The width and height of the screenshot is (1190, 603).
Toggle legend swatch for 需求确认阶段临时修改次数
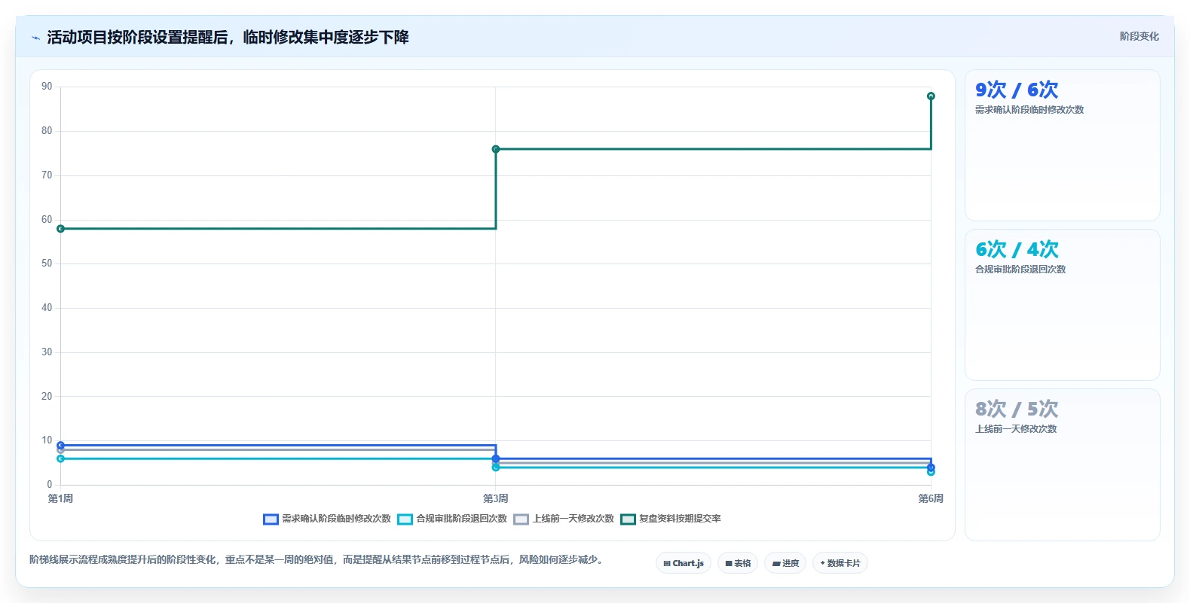pyautogui.click(x=271, y=519)
